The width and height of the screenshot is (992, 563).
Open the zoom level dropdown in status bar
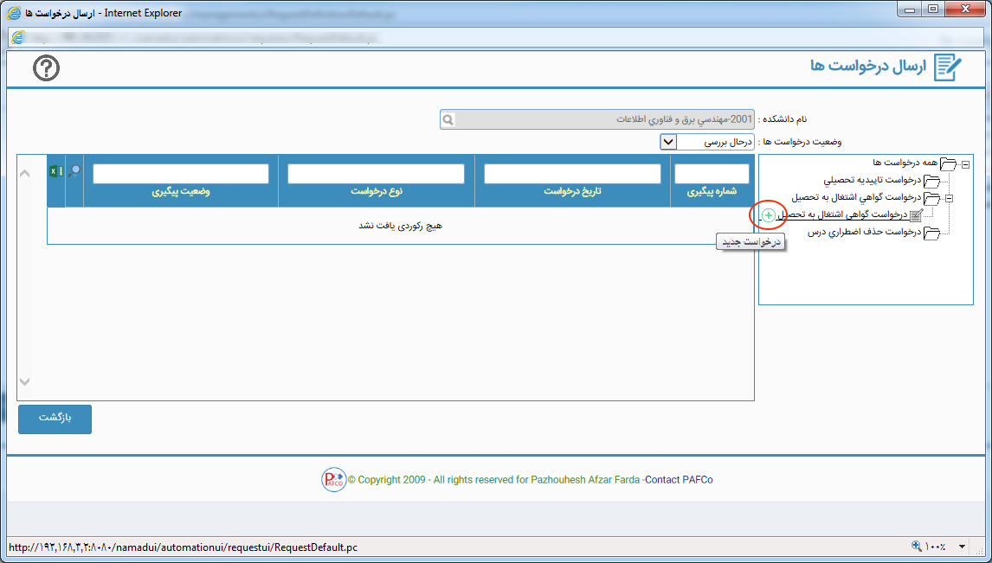tap(962, 547)
